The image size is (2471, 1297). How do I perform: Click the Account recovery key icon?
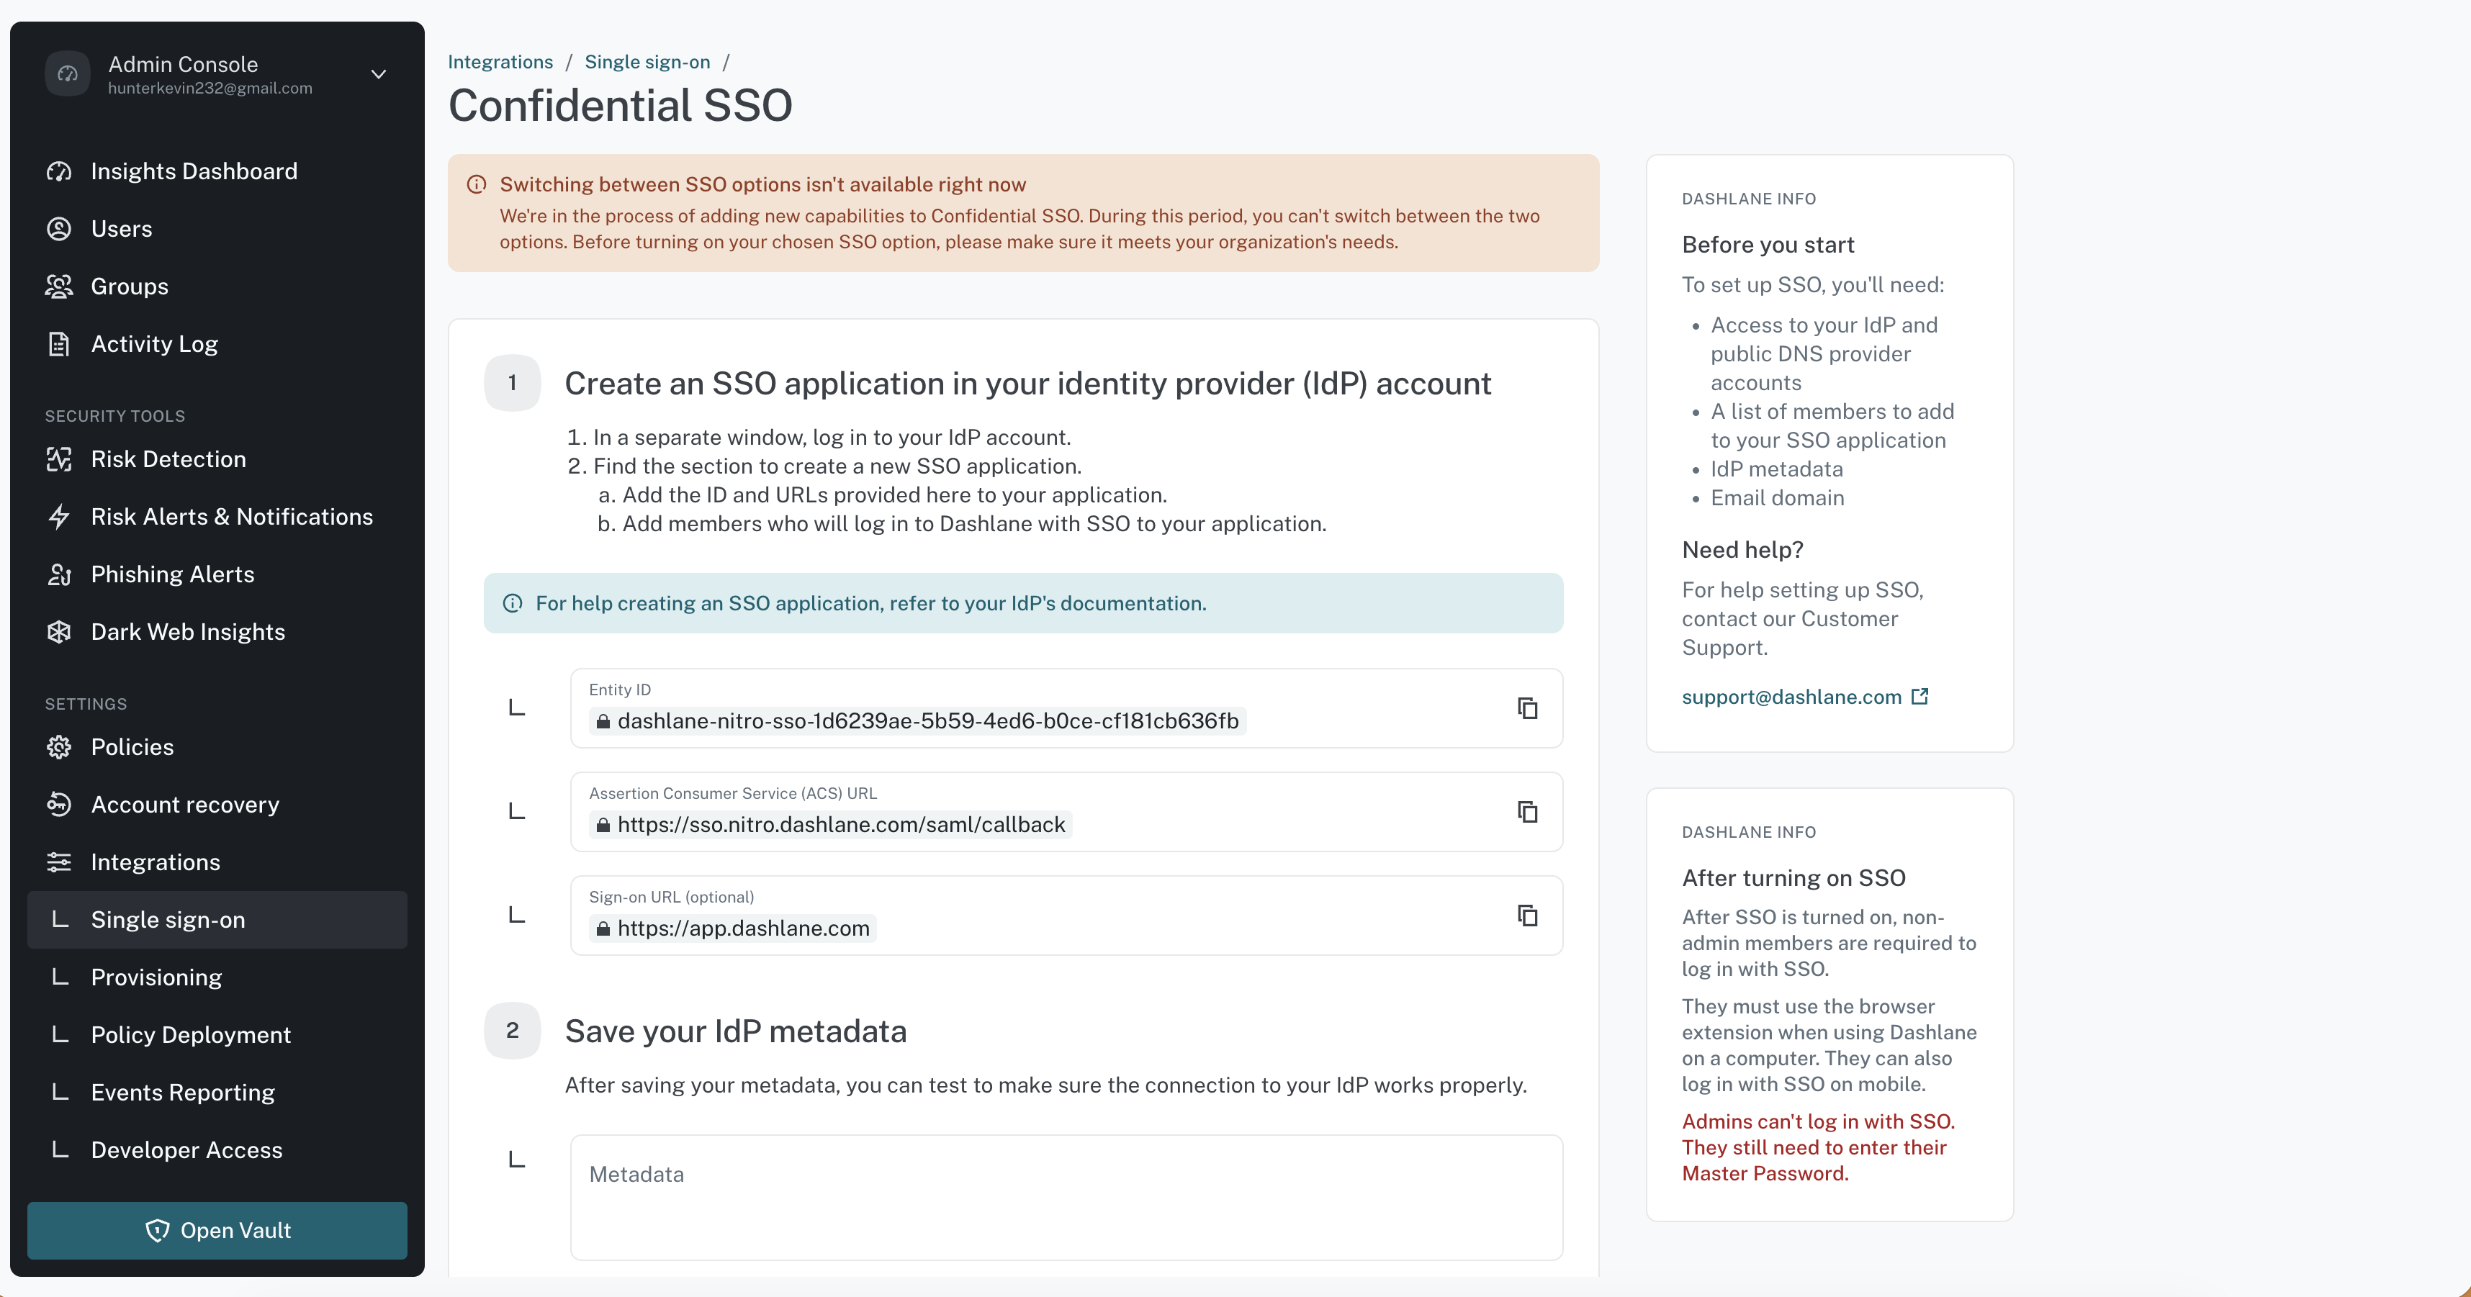pyautogui.click(x=60, y=803)
